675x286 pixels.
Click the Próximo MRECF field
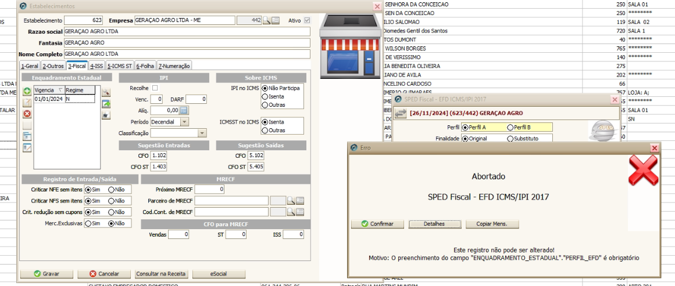pos(210,189)
